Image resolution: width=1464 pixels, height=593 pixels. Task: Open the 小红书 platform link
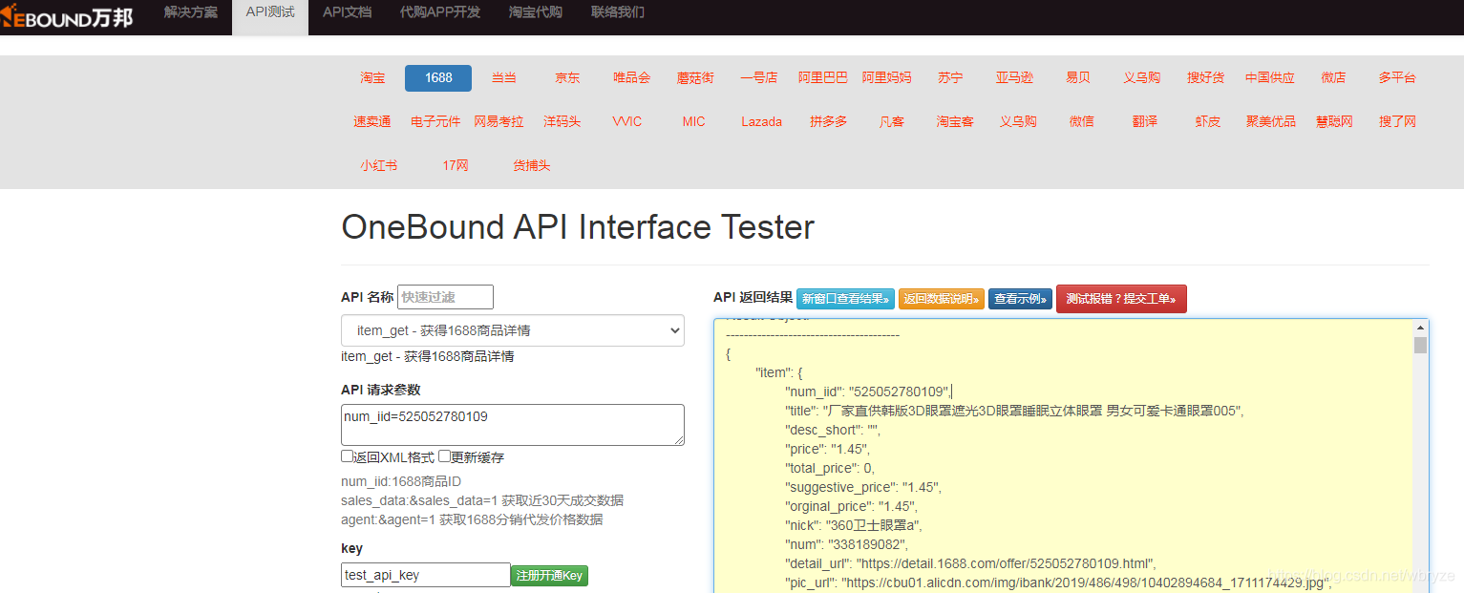click(x=379, y=166)
